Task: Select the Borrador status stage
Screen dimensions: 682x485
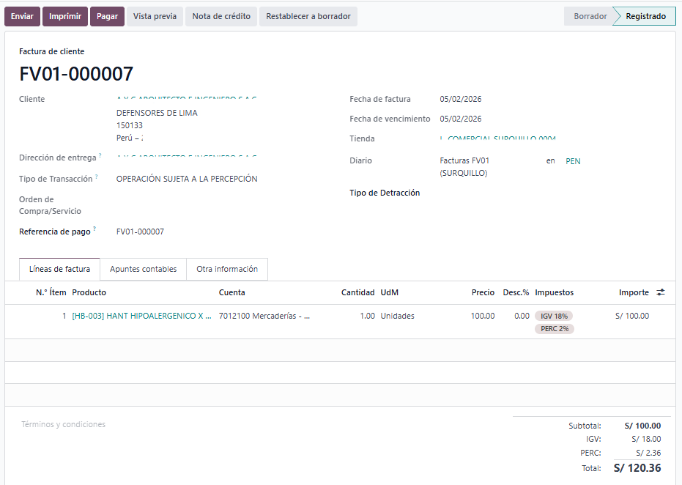Action: coord(590,16)
